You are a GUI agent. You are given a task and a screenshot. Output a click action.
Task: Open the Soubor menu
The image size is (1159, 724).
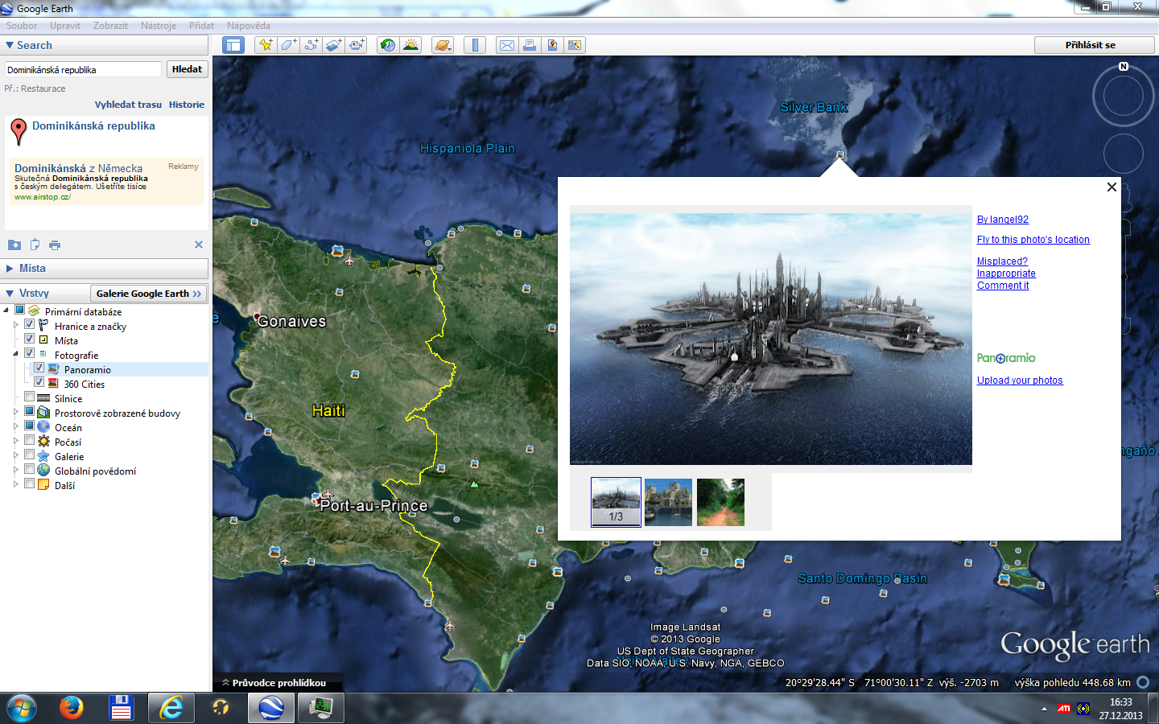coord(22,26)
